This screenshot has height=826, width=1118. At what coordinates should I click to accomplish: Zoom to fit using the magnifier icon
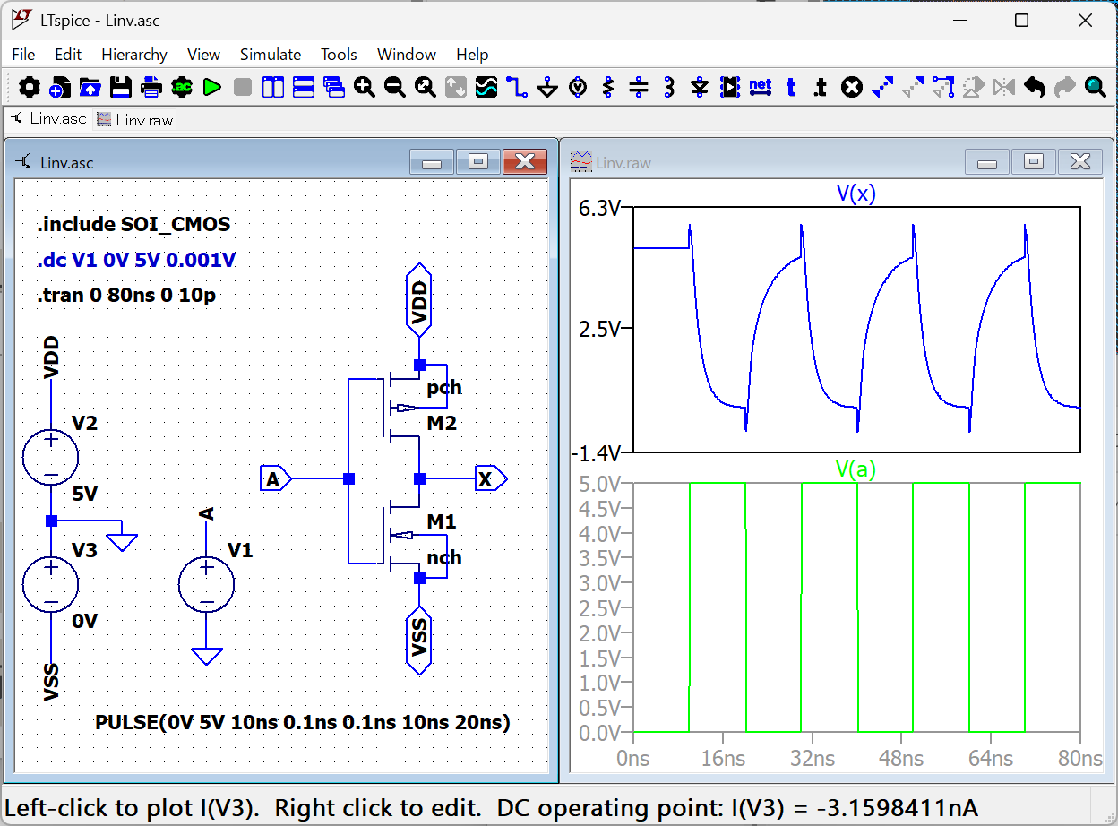426,87
